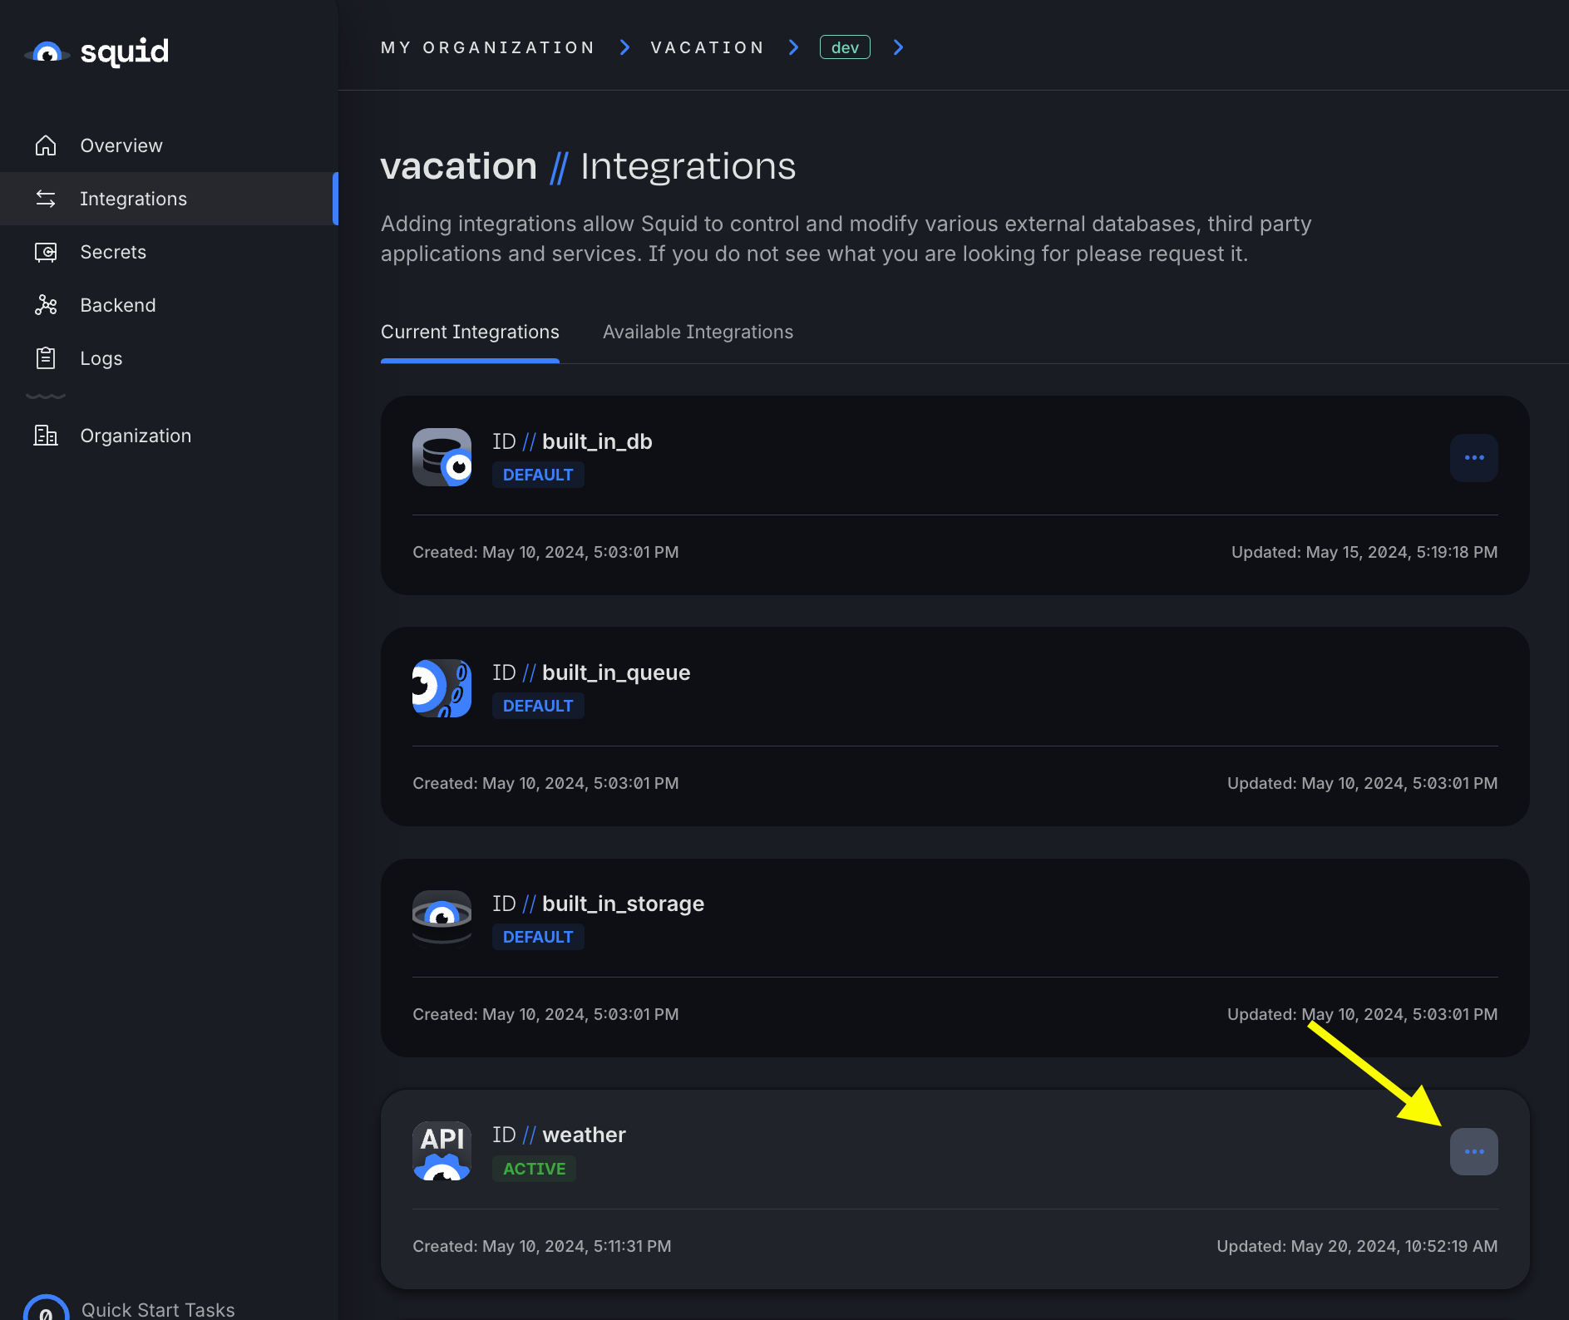The image size is (1569, 1320).
Task: Click the built_in_queue integration icon
Action: [x=442, y=688]
